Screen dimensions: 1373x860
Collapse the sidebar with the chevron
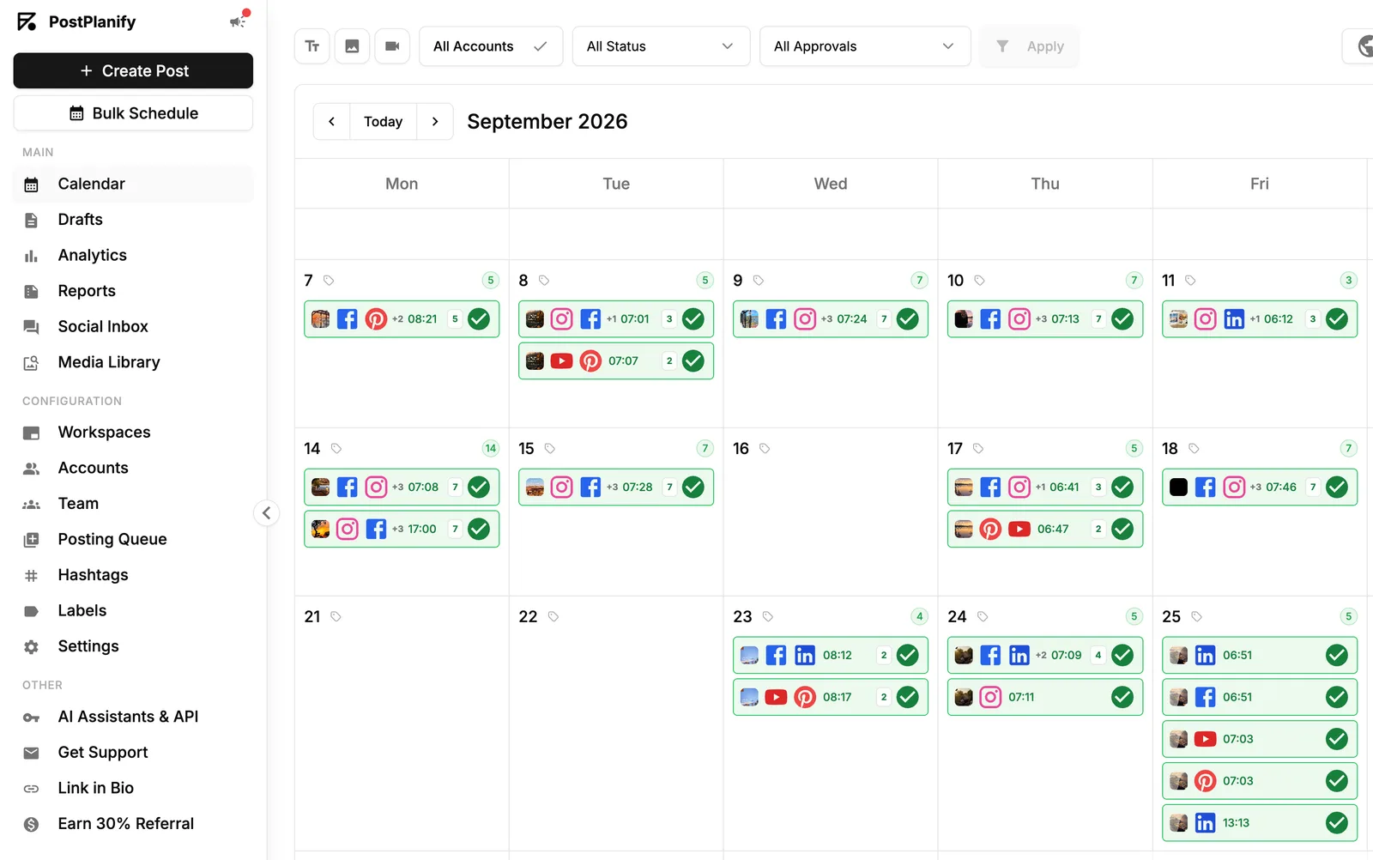[x=267, y=513]
